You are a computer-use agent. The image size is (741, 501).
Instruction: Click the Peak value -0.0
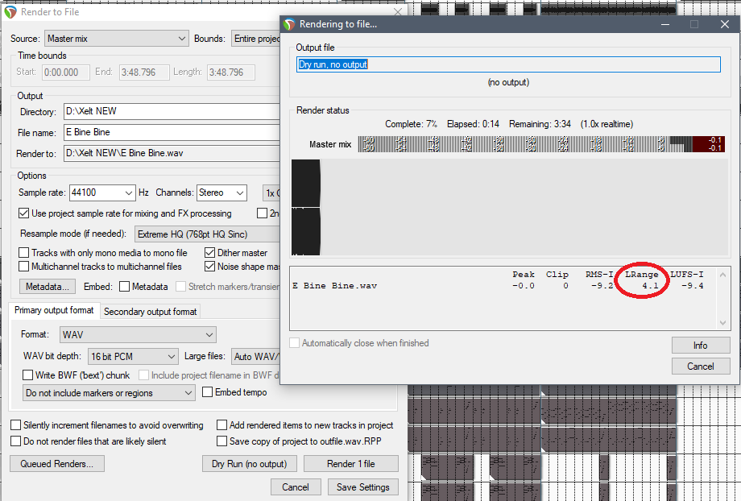coord(524,286)
